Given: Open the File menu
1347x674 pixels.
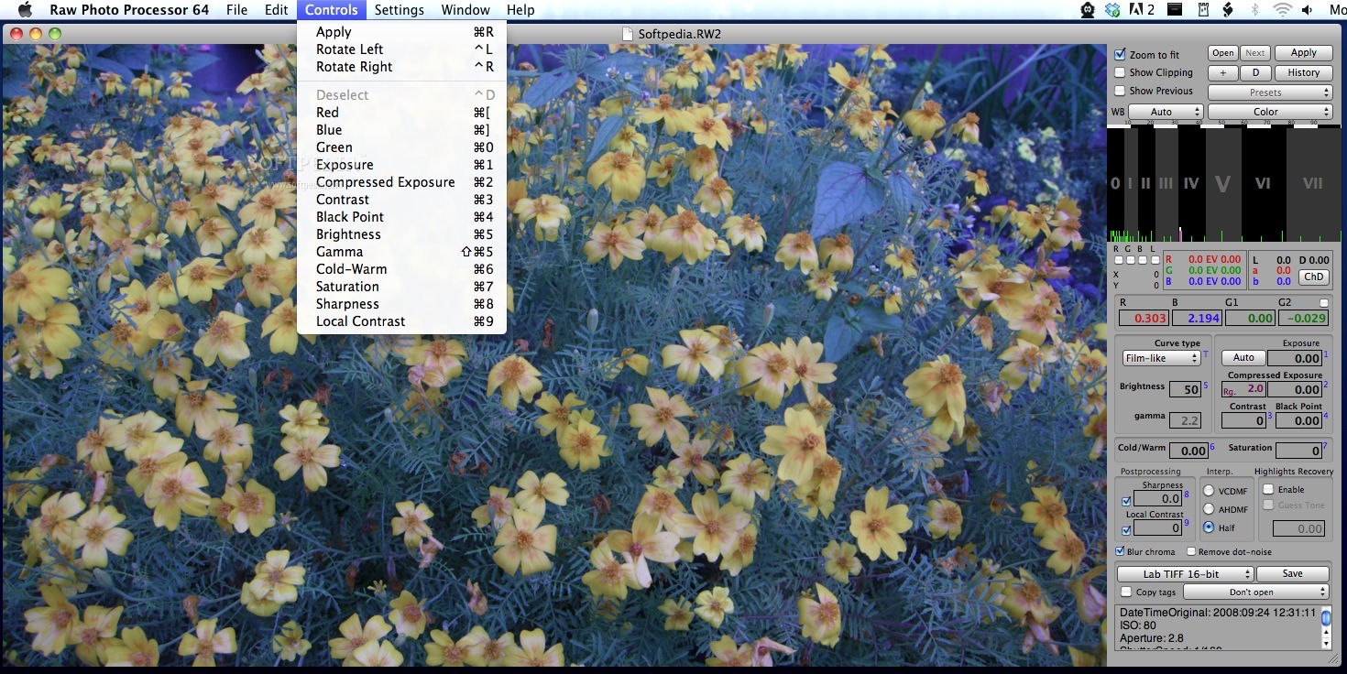Looking at the screenshot, I should pos(237,10).
